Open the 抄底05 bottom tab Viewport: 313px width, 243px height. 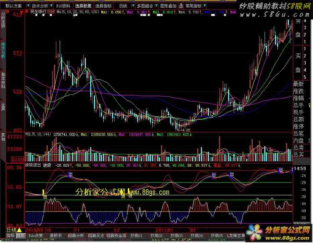tap(217, 236)
